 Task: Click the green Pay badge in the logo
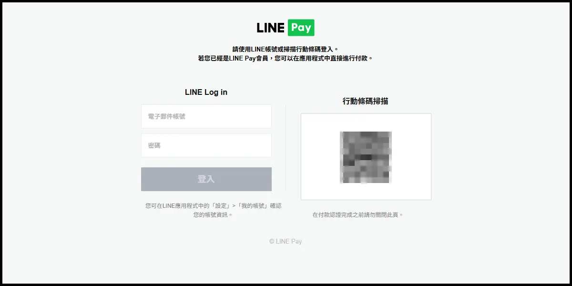(x=301, y=28)
